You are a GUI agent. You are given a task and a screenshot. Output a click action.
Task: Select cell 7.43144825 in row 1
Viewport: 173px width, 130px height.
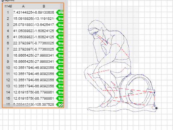[23, 12]
